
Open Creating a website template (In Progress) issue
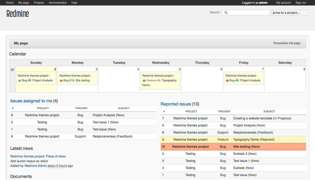pos(262,118)
